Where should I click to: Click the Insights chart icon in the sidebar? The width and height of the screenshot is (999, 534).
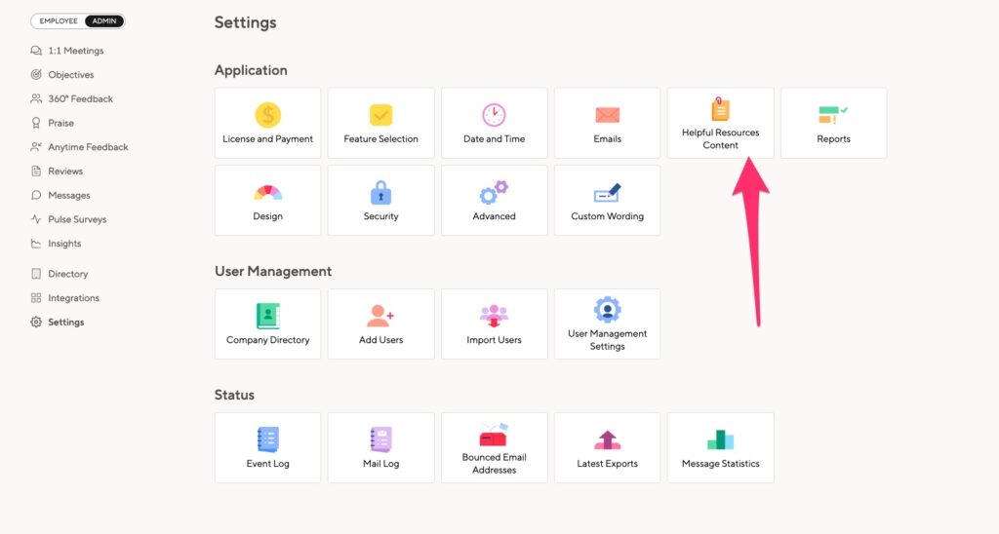pyautogui.click(x=36, y=244)
